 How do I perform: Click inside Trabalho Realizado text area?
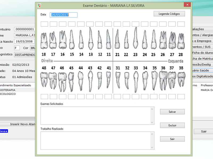[96, 141]
